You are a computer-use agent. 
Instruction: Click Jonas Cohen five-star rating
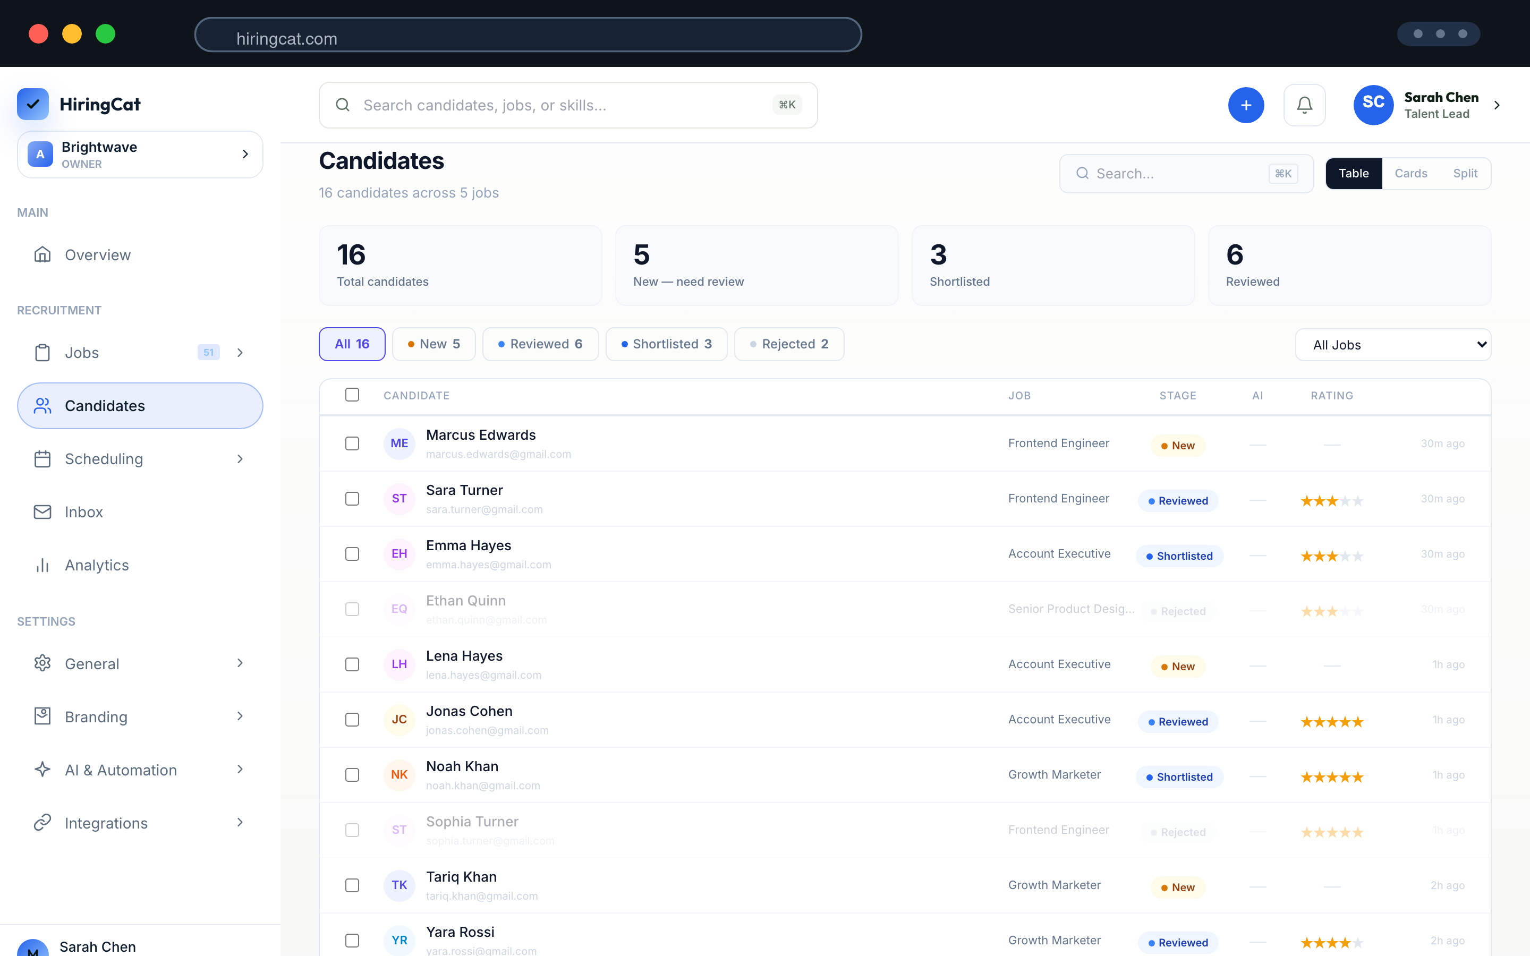[x=1331, y=722]
